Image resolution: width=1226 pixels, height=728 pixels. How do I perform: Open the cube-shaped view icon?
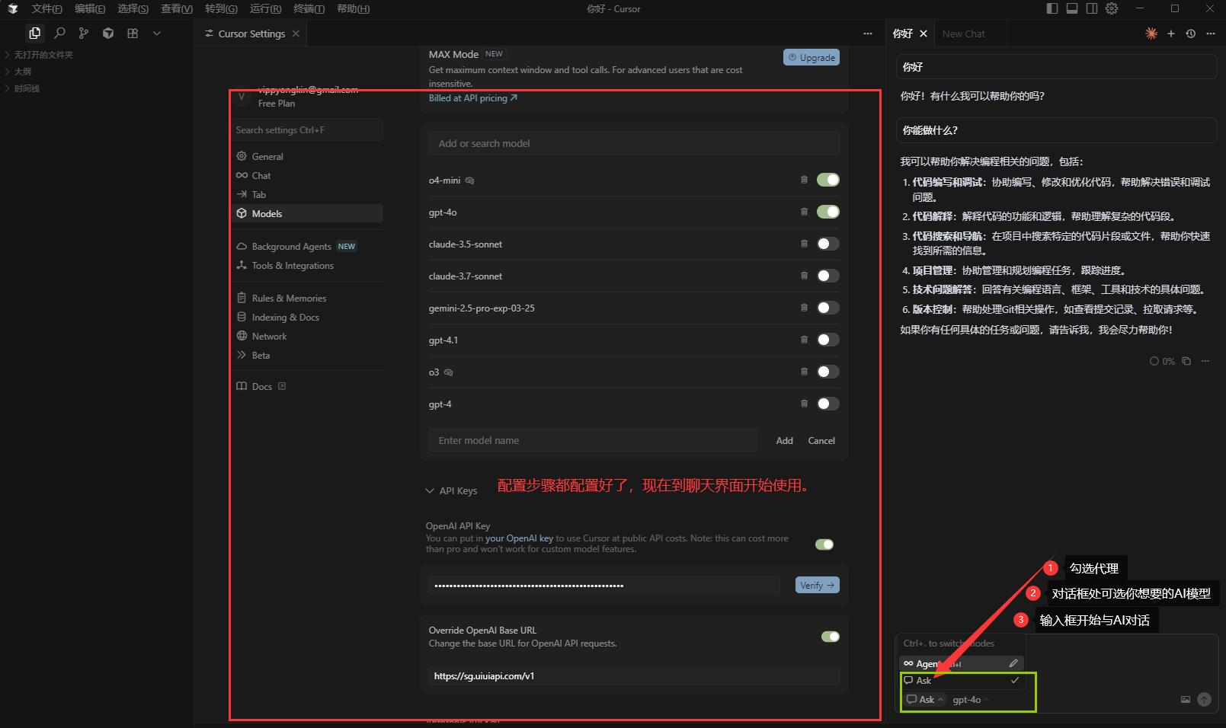108,34
